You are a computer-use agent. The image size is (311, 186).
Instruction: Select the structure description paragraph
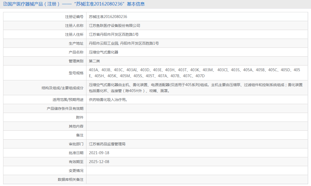(x=196, y=88)
